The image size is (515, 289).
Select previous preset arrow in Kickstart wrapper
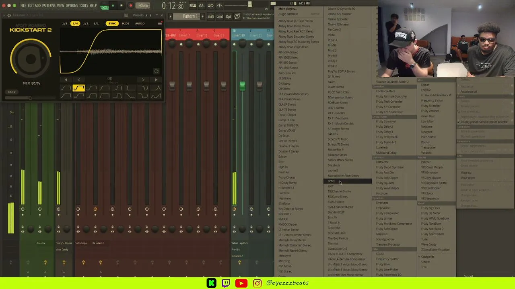tap(147, 15)
